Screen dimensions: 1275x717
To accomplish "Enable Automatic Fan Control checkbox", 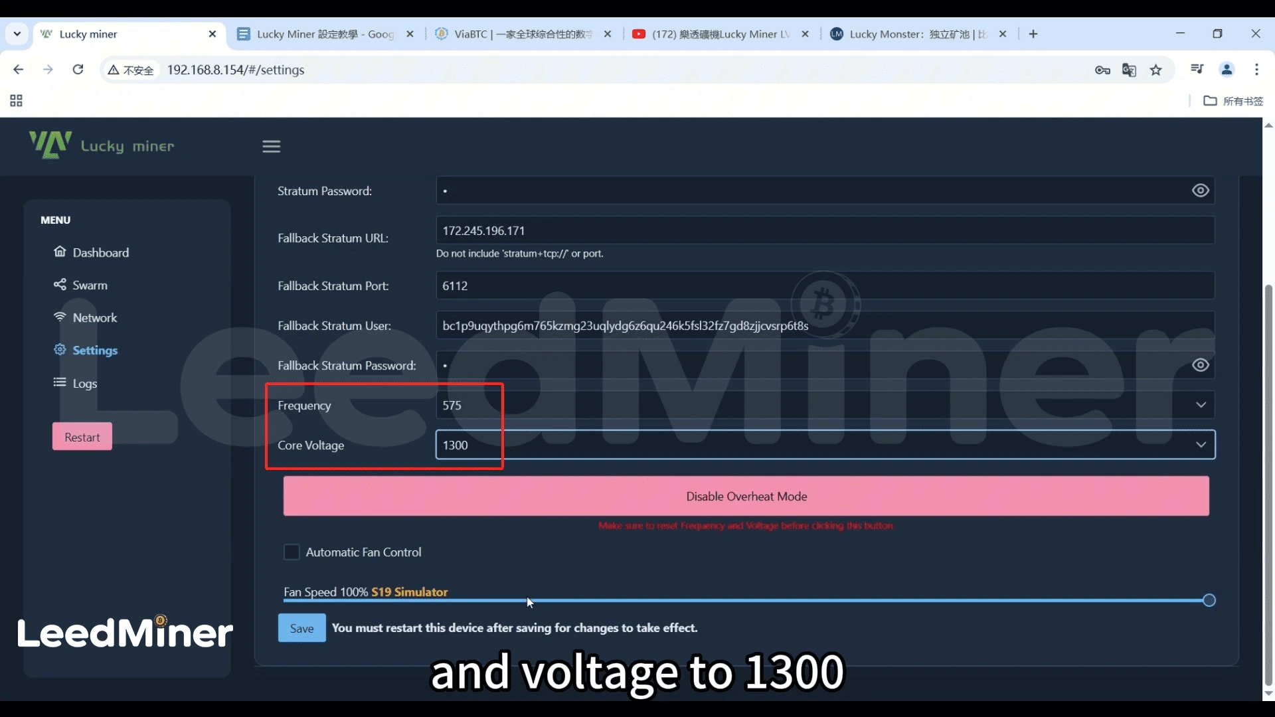I will click(292, 552).
